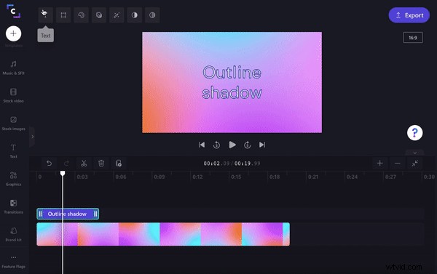Select the magic wand adjust tool
This screenshot has width=437, height=274.
[x=117, y=15]
